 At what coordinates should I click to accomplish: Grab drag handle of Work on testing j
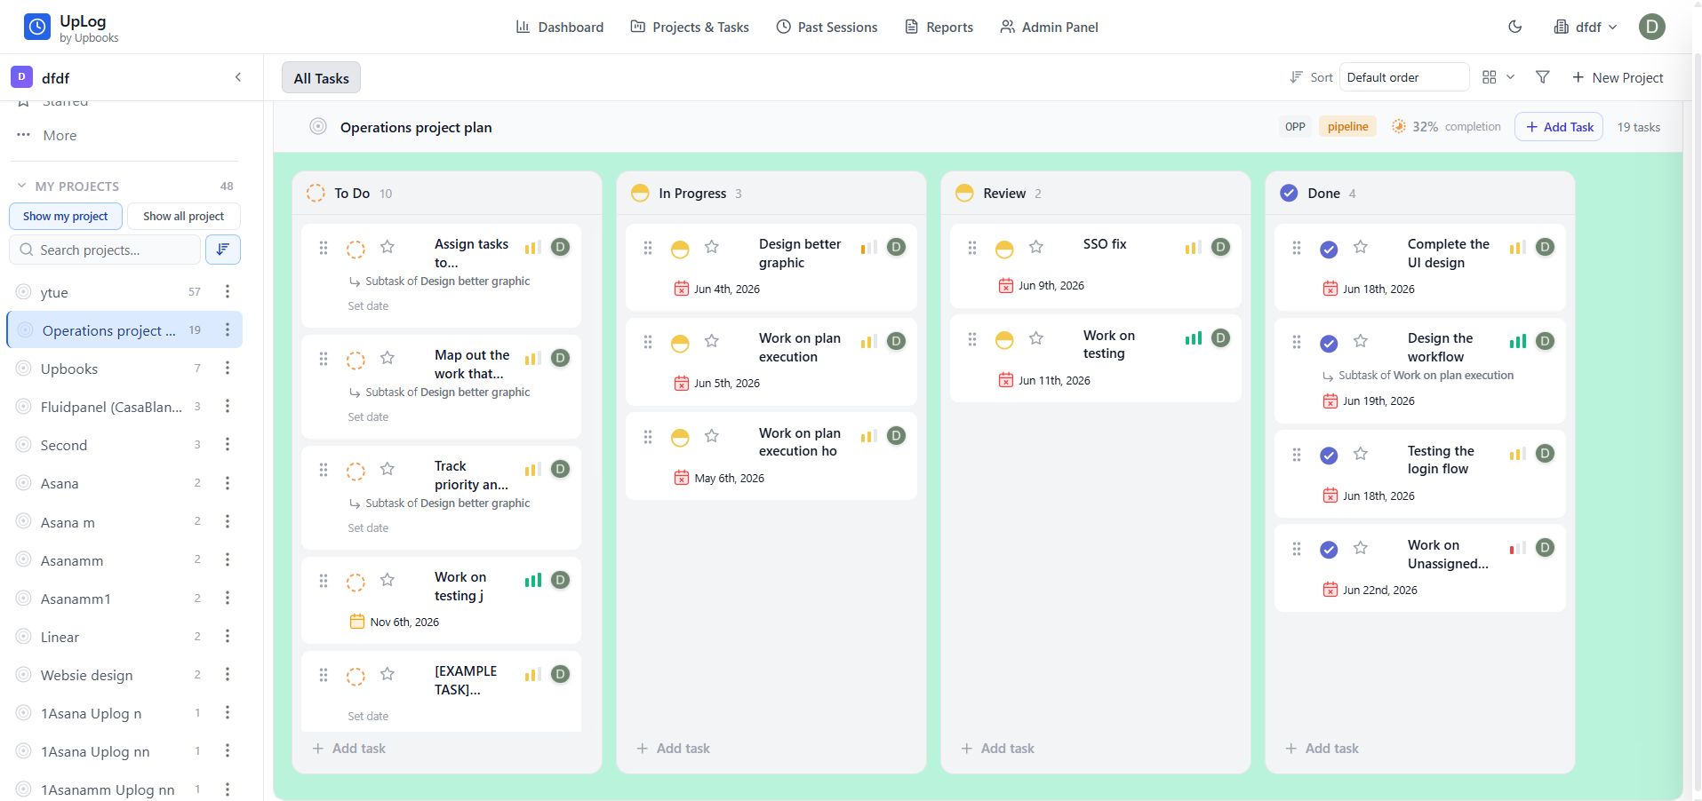(324, 581)
